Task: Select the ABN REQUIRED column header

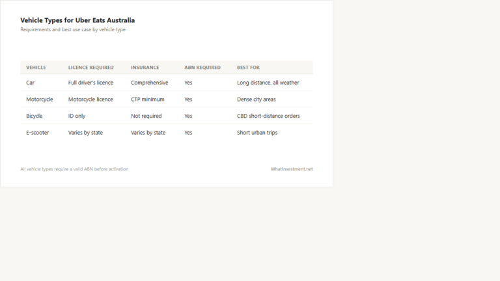Action: [x=202, y=68]
